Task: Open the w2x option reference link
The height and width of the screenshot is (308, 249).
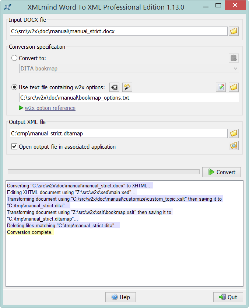Action: [50, 108]
